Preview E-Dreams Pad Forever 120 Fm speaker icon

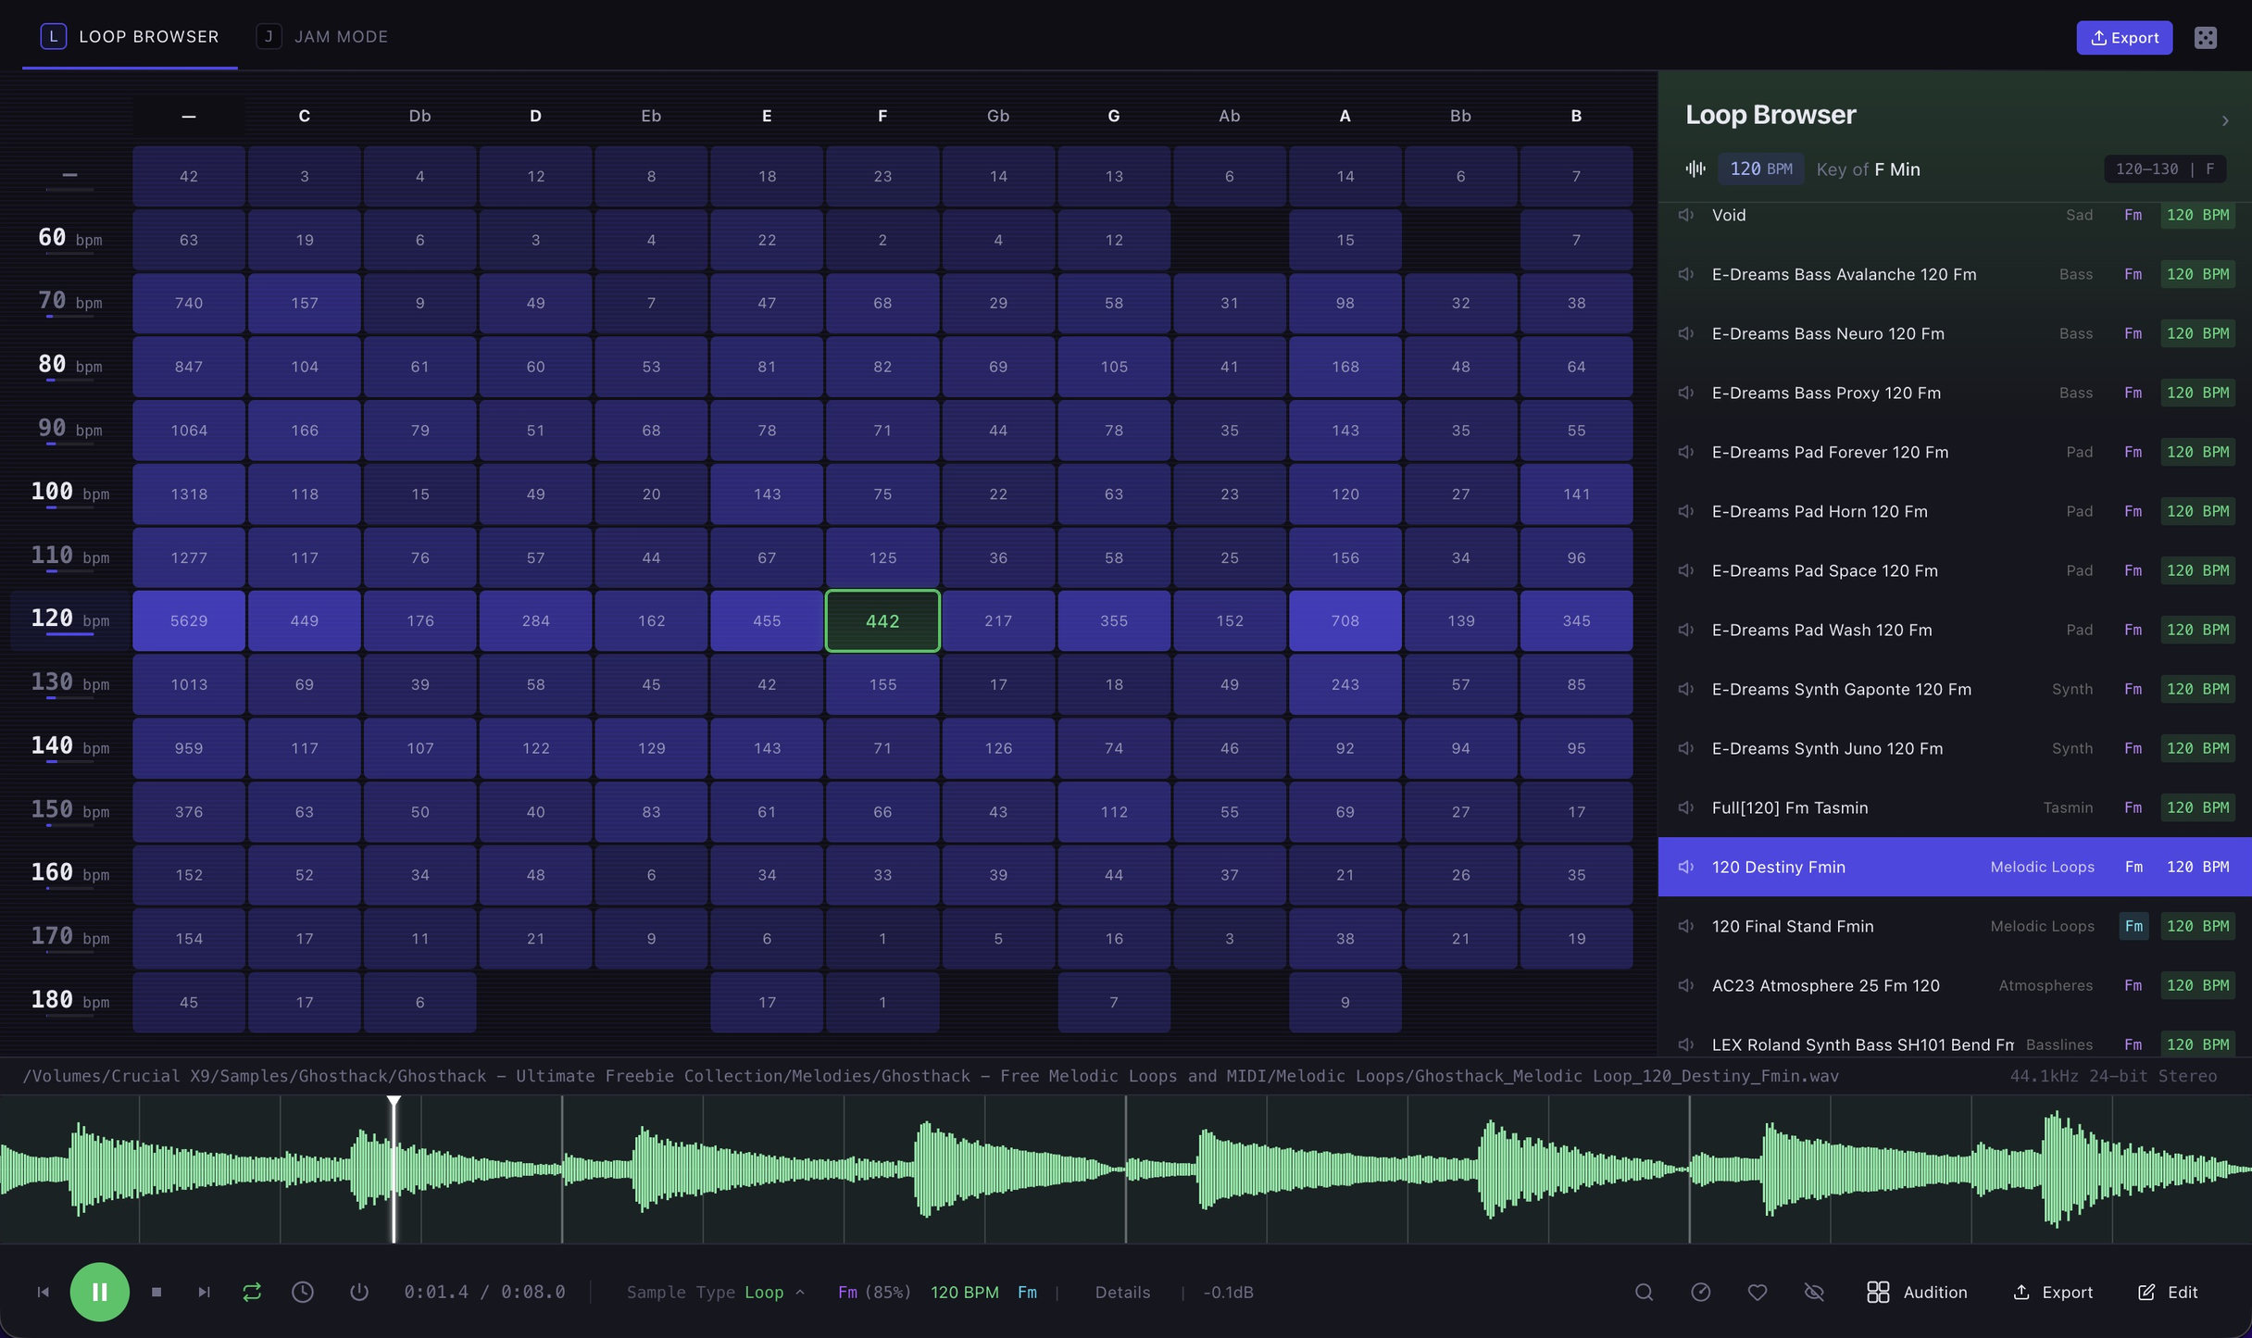(1686, 452)
